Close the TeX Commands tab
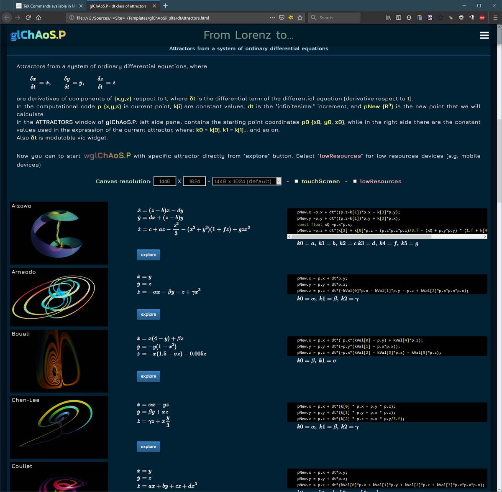 pos(81,6)
